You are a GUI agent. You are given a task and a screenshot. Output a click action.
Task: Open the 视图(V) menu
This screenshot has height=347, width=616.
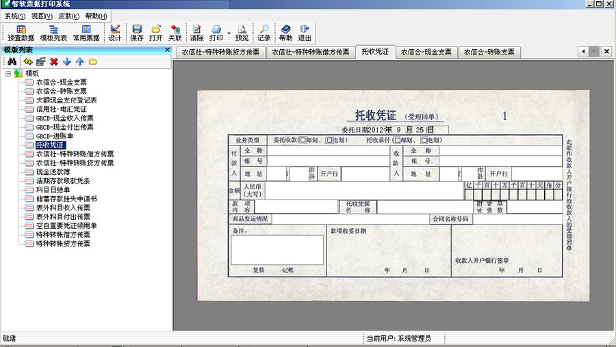pyautogui.click(x=42, y=16)
